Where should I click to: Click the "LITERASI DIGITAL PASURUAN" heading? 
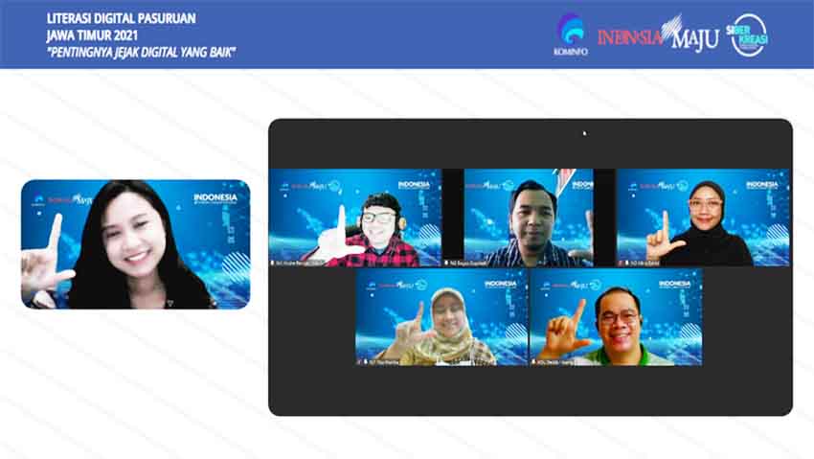click(x=121, y=18)
